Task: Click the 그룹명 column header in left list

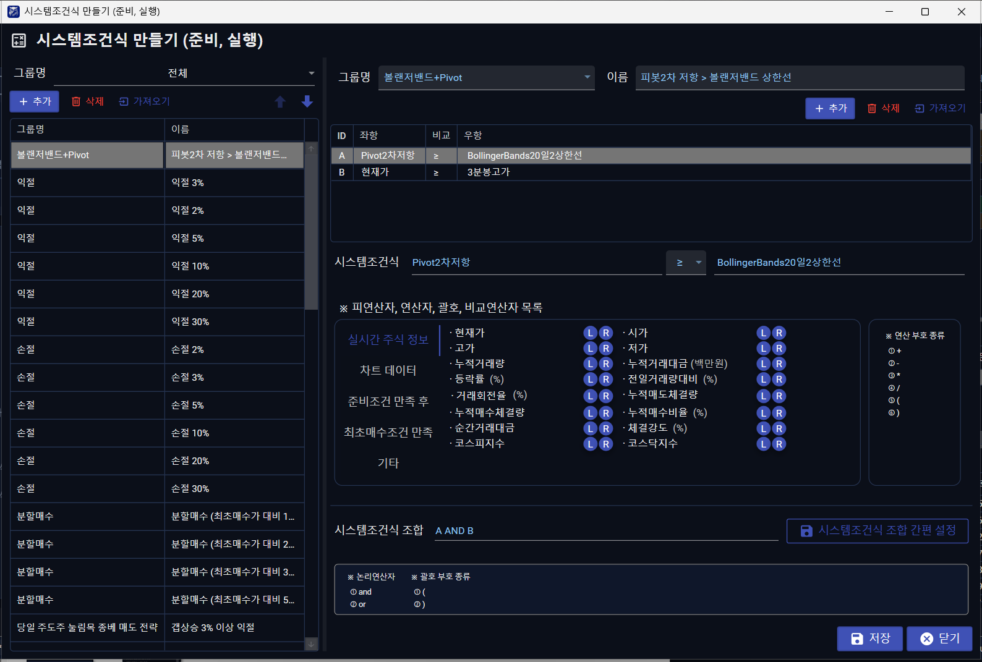Action: [88, 130]
